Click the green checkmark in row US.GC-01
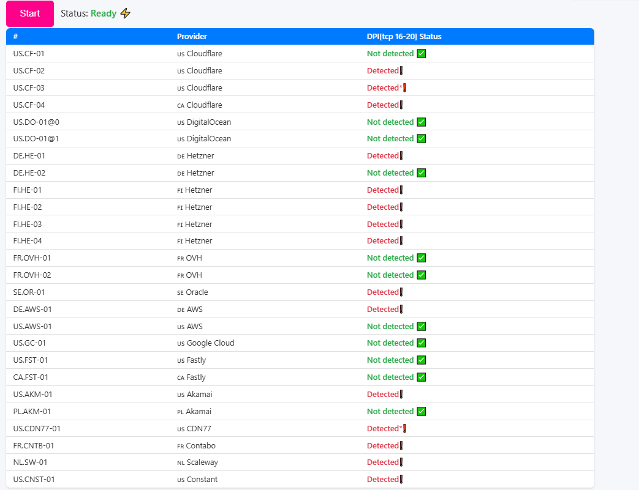This screenshot has width=639, height=490. click(422, 343)
